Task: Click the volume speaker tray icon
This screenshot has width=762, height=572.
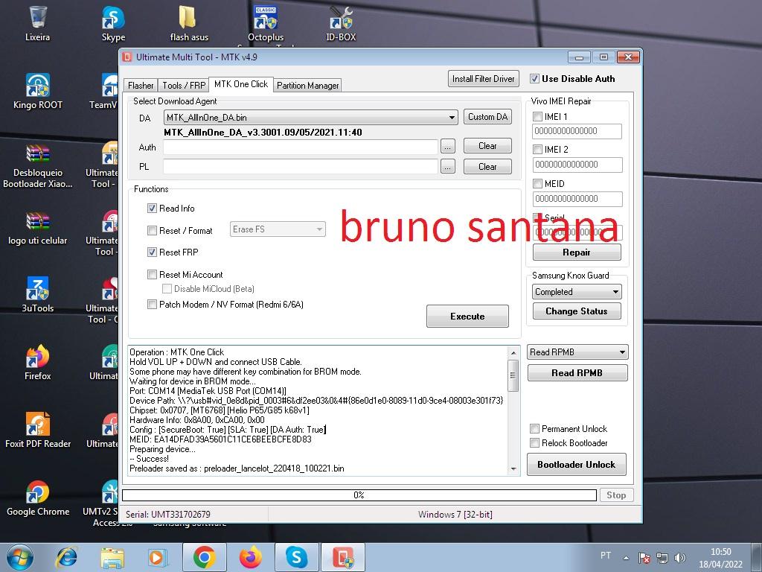Action: pos(680,558)
